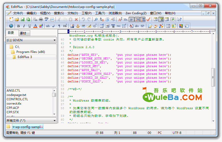Click the Print icon in toolbar

coord(41,19)
